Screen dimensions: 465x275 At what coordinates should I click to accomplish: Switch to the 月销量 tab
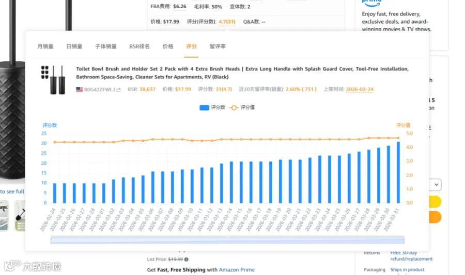coord(45,46)
